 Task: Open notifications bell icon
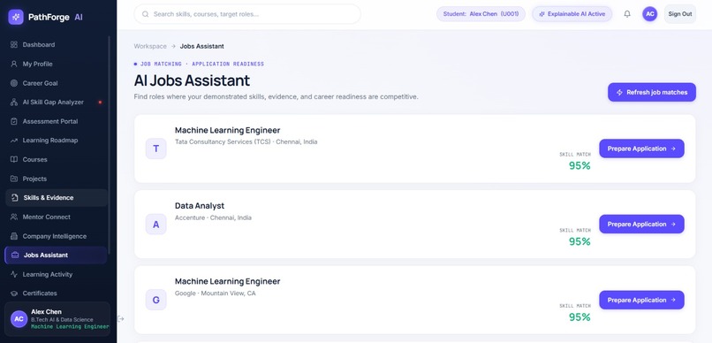coord(627,14)
